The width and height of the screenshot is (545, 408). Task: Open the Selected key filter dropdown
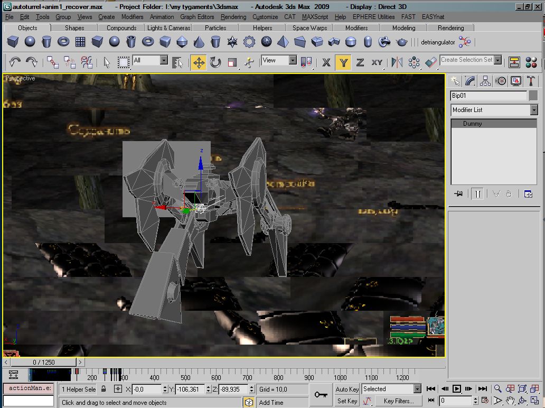coord(417,389)
